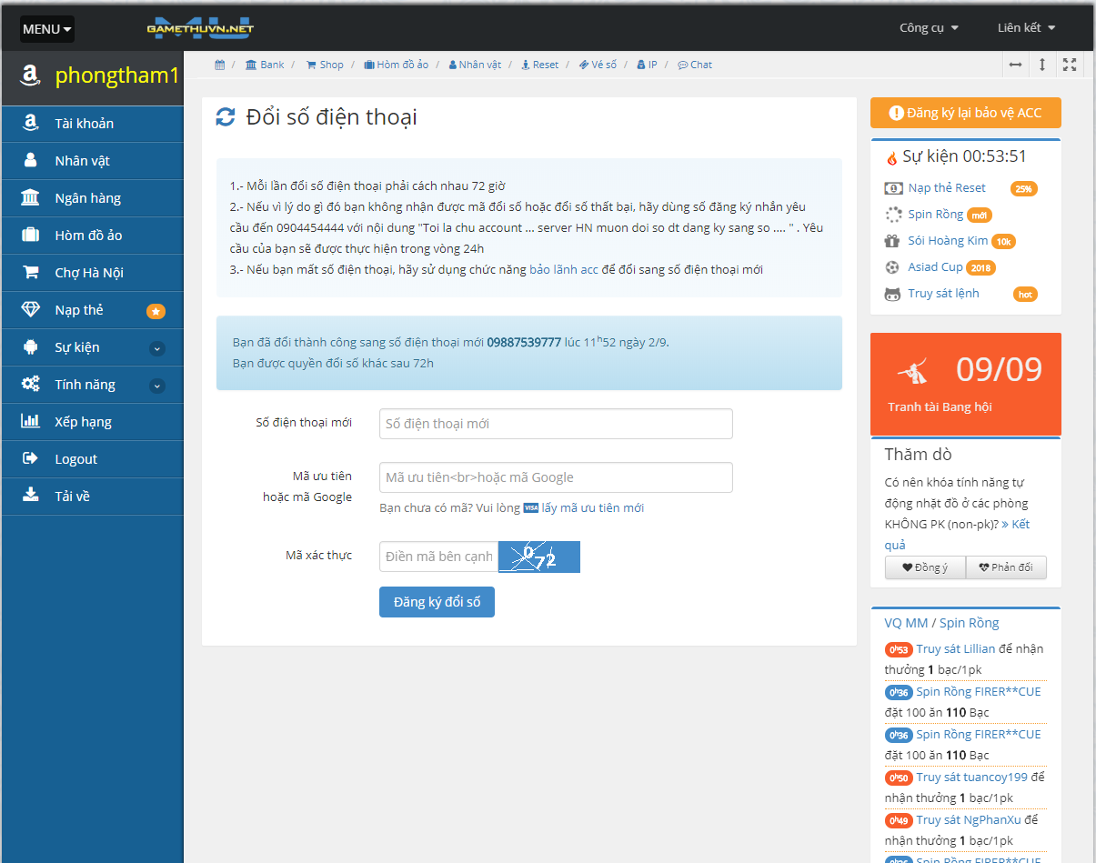Expand the Công cụ dropdown
Image resolution: width=1096 pixels, height=863 pixels.
click(929, 27)
